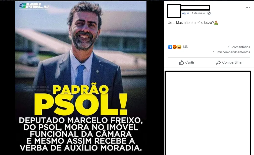This screenshot has width=254, height=155.
Task: Click the angry face reaction icon
Action: (x=174, y=47)
